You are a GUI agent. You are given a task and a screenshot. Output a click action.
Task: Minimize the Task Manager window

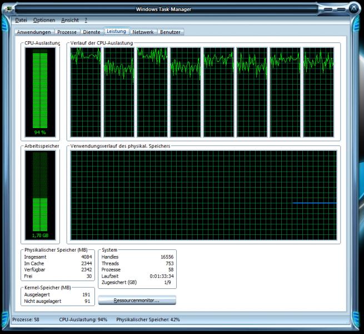tap(328, 9)
